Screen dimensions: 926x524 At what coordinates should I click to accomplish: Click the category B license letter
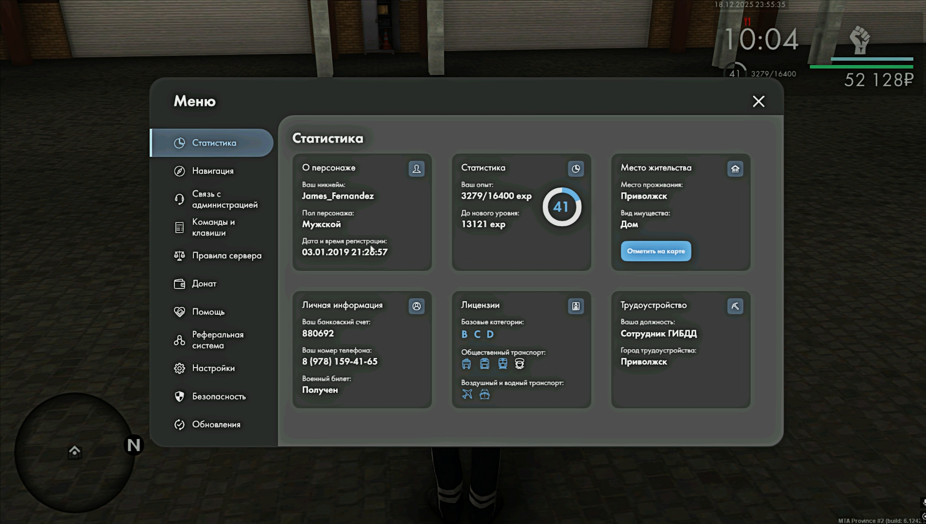[x=464, y=334]
